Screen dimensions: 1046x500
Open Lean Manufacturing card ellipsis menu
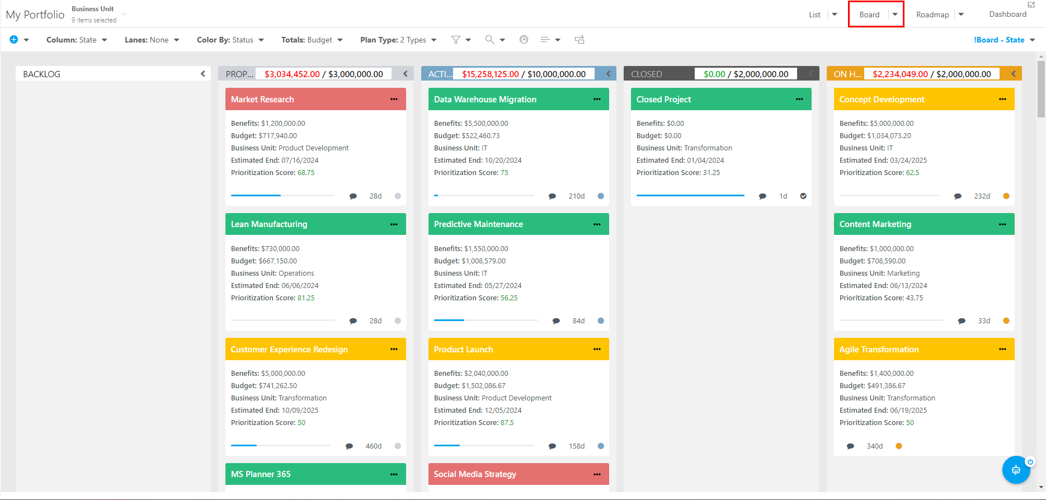394,224
